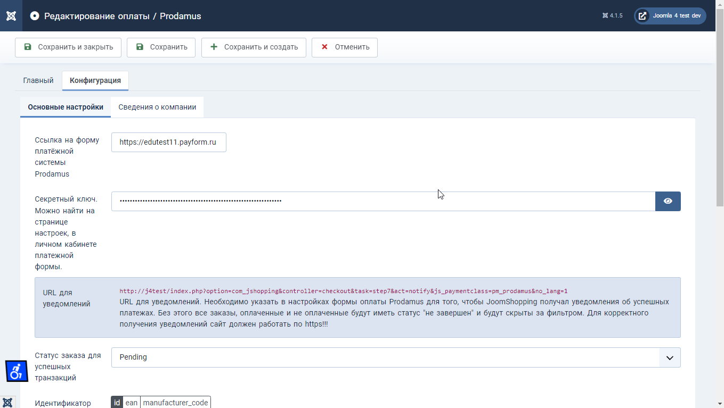
Task: Reveal secret key with eye icon
Action: click(x=668, y=201)
